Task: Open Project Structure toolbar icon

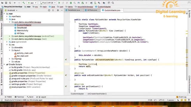Action: click(104, 3)
